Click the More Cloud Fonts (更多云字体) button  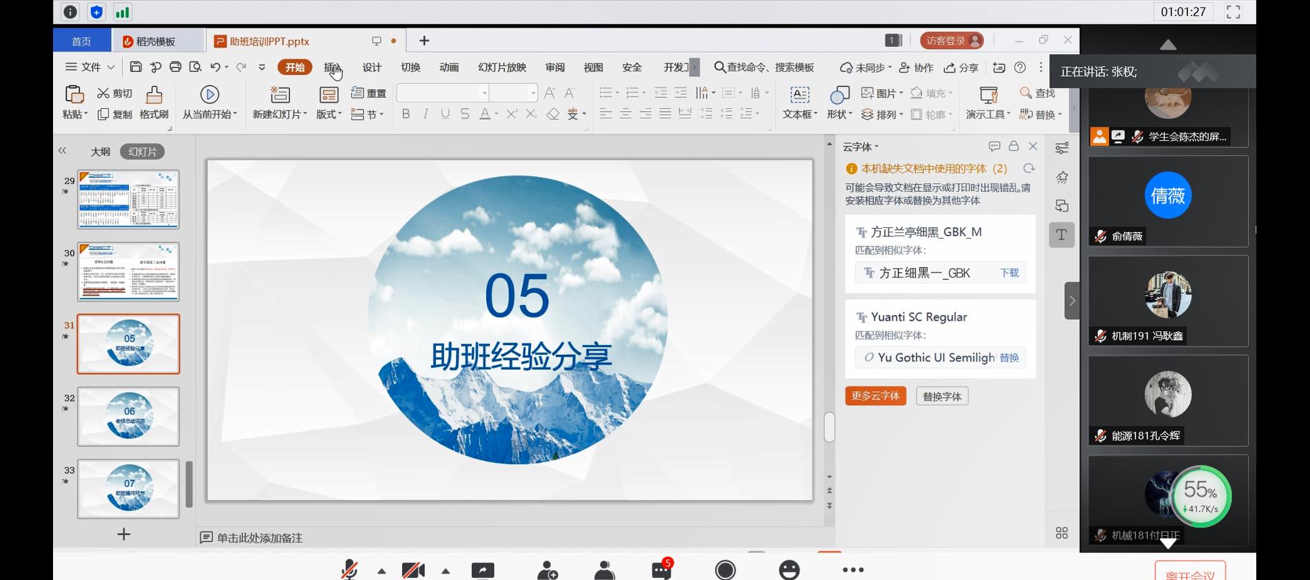875,396
